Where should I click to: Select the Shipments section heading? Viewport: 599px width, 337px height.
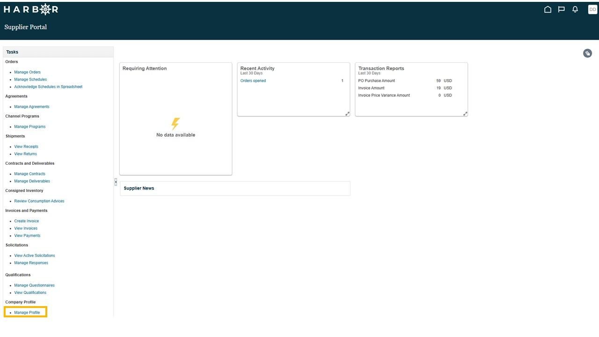(x=15, y=136)
